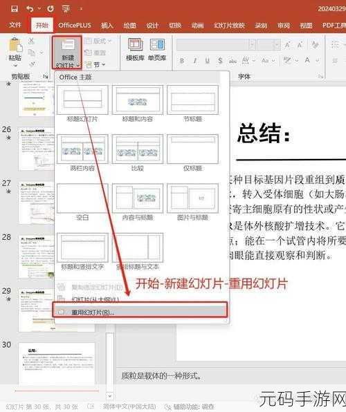Open the 设计 ribbon tab

click(152, 26)
